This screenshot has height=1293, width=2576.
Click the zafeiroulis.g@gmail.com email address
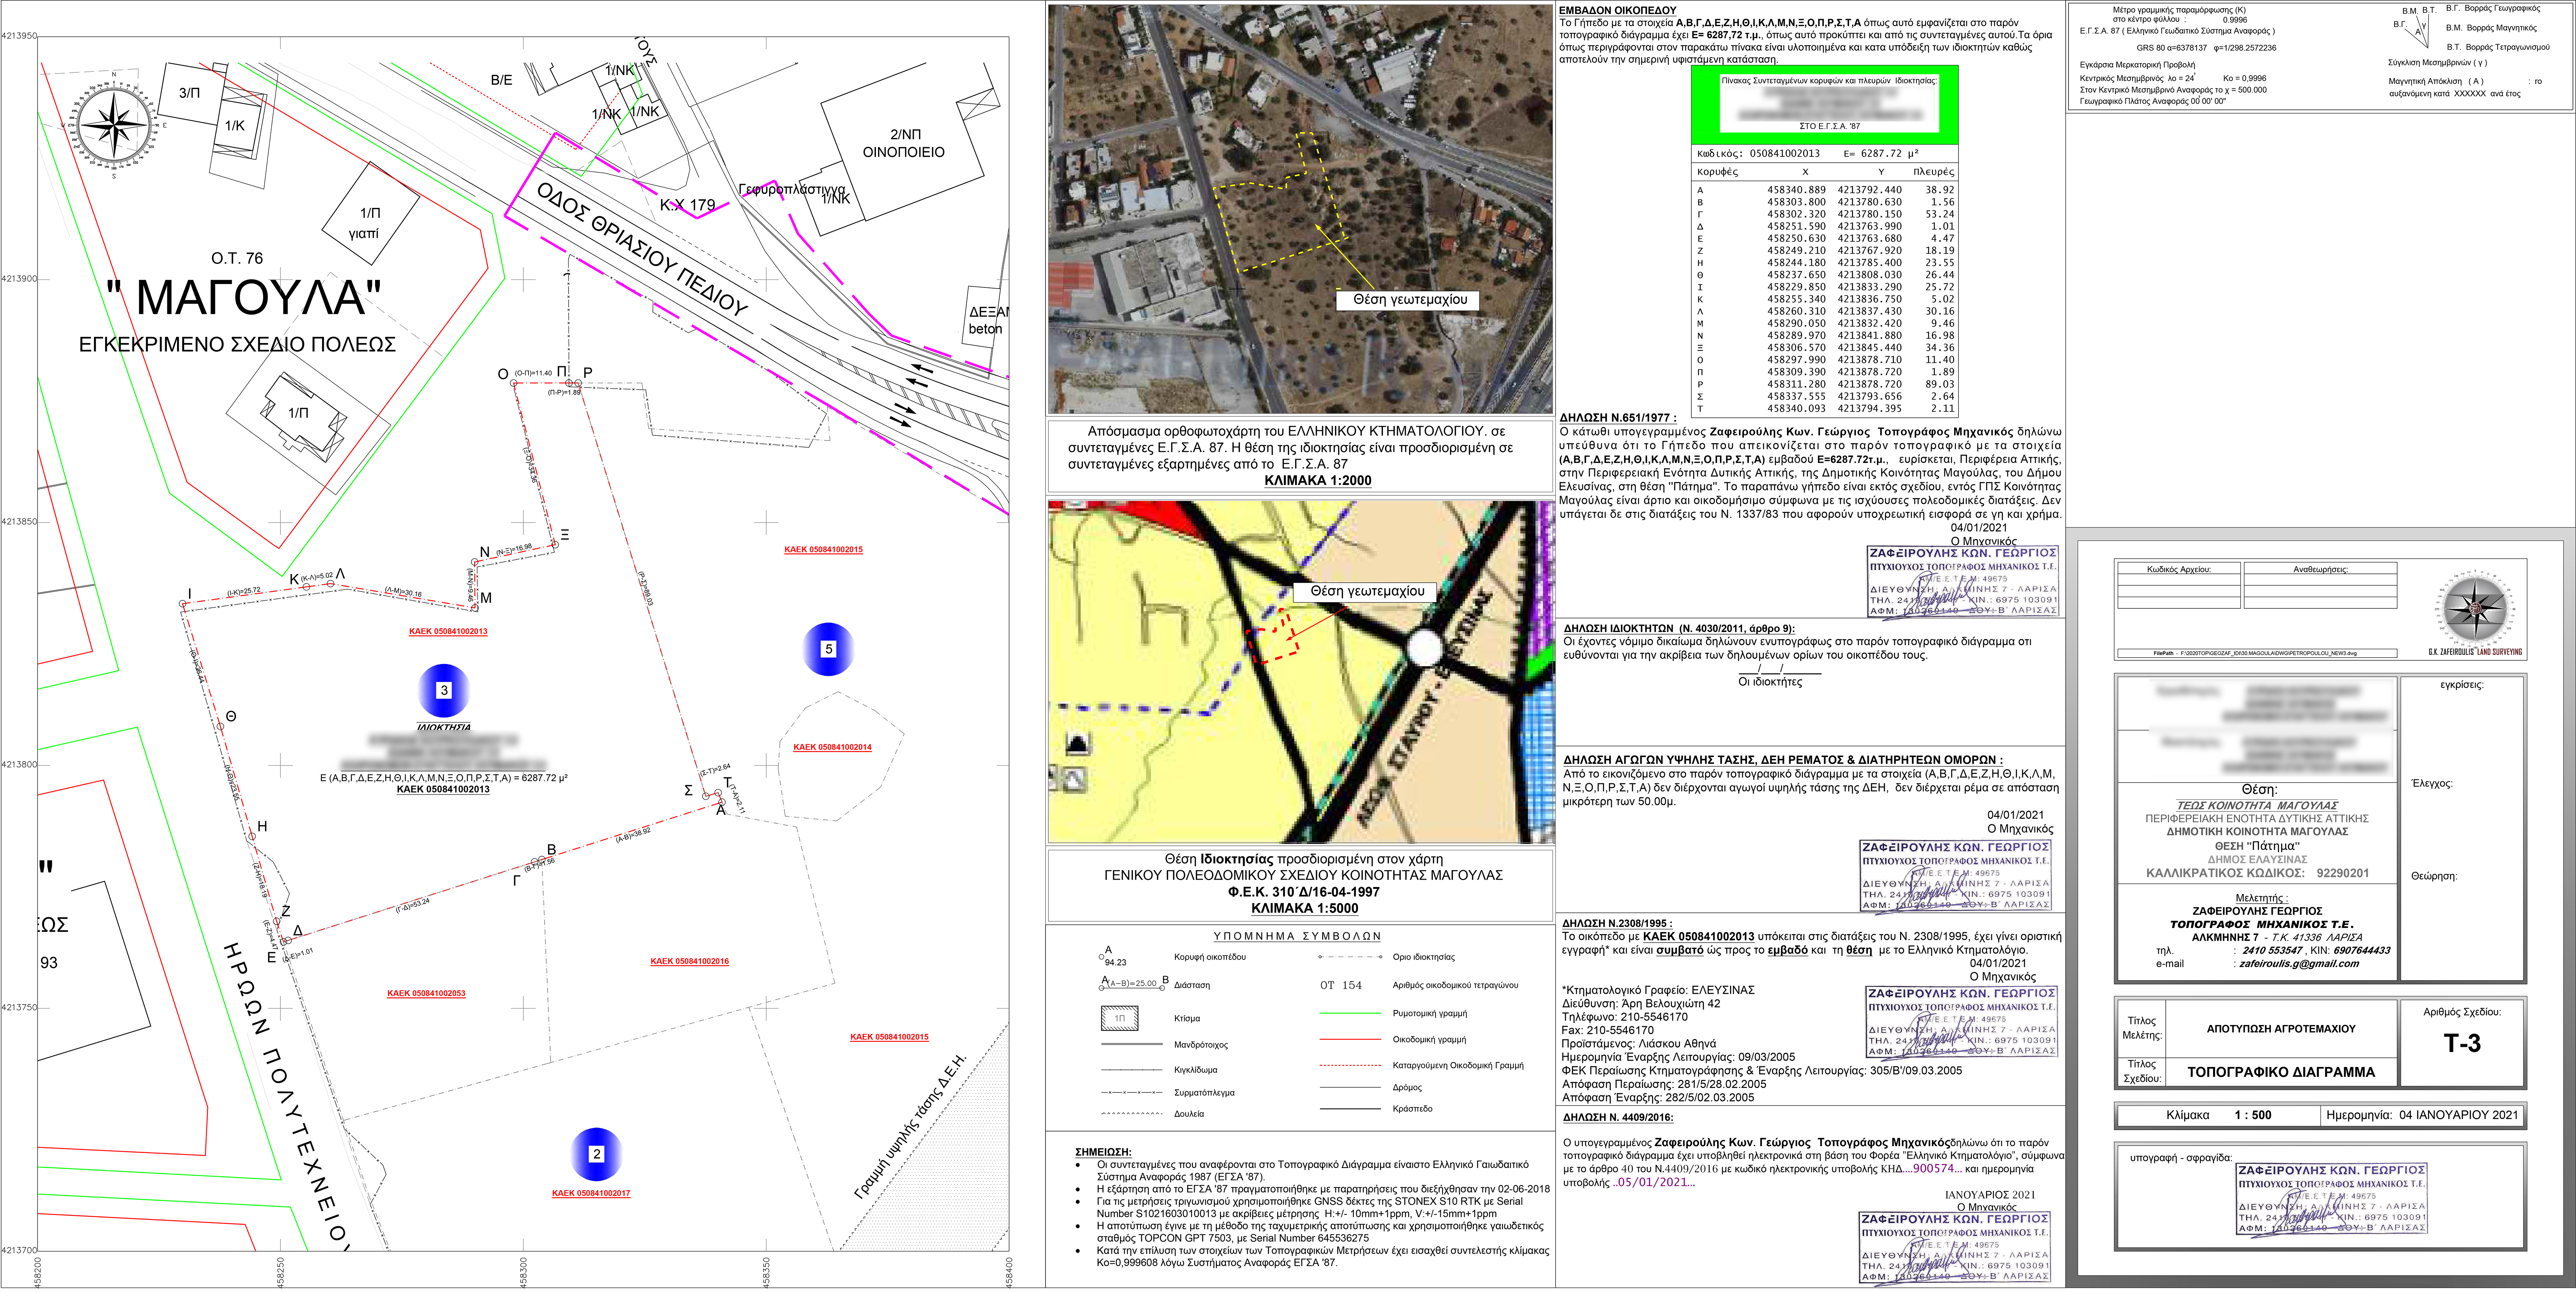pos(2299,964)
